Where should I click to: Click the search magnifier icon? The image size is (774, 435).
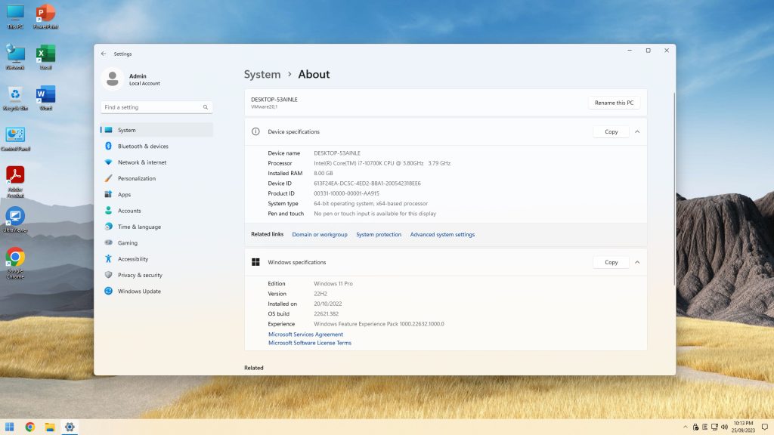206,107
